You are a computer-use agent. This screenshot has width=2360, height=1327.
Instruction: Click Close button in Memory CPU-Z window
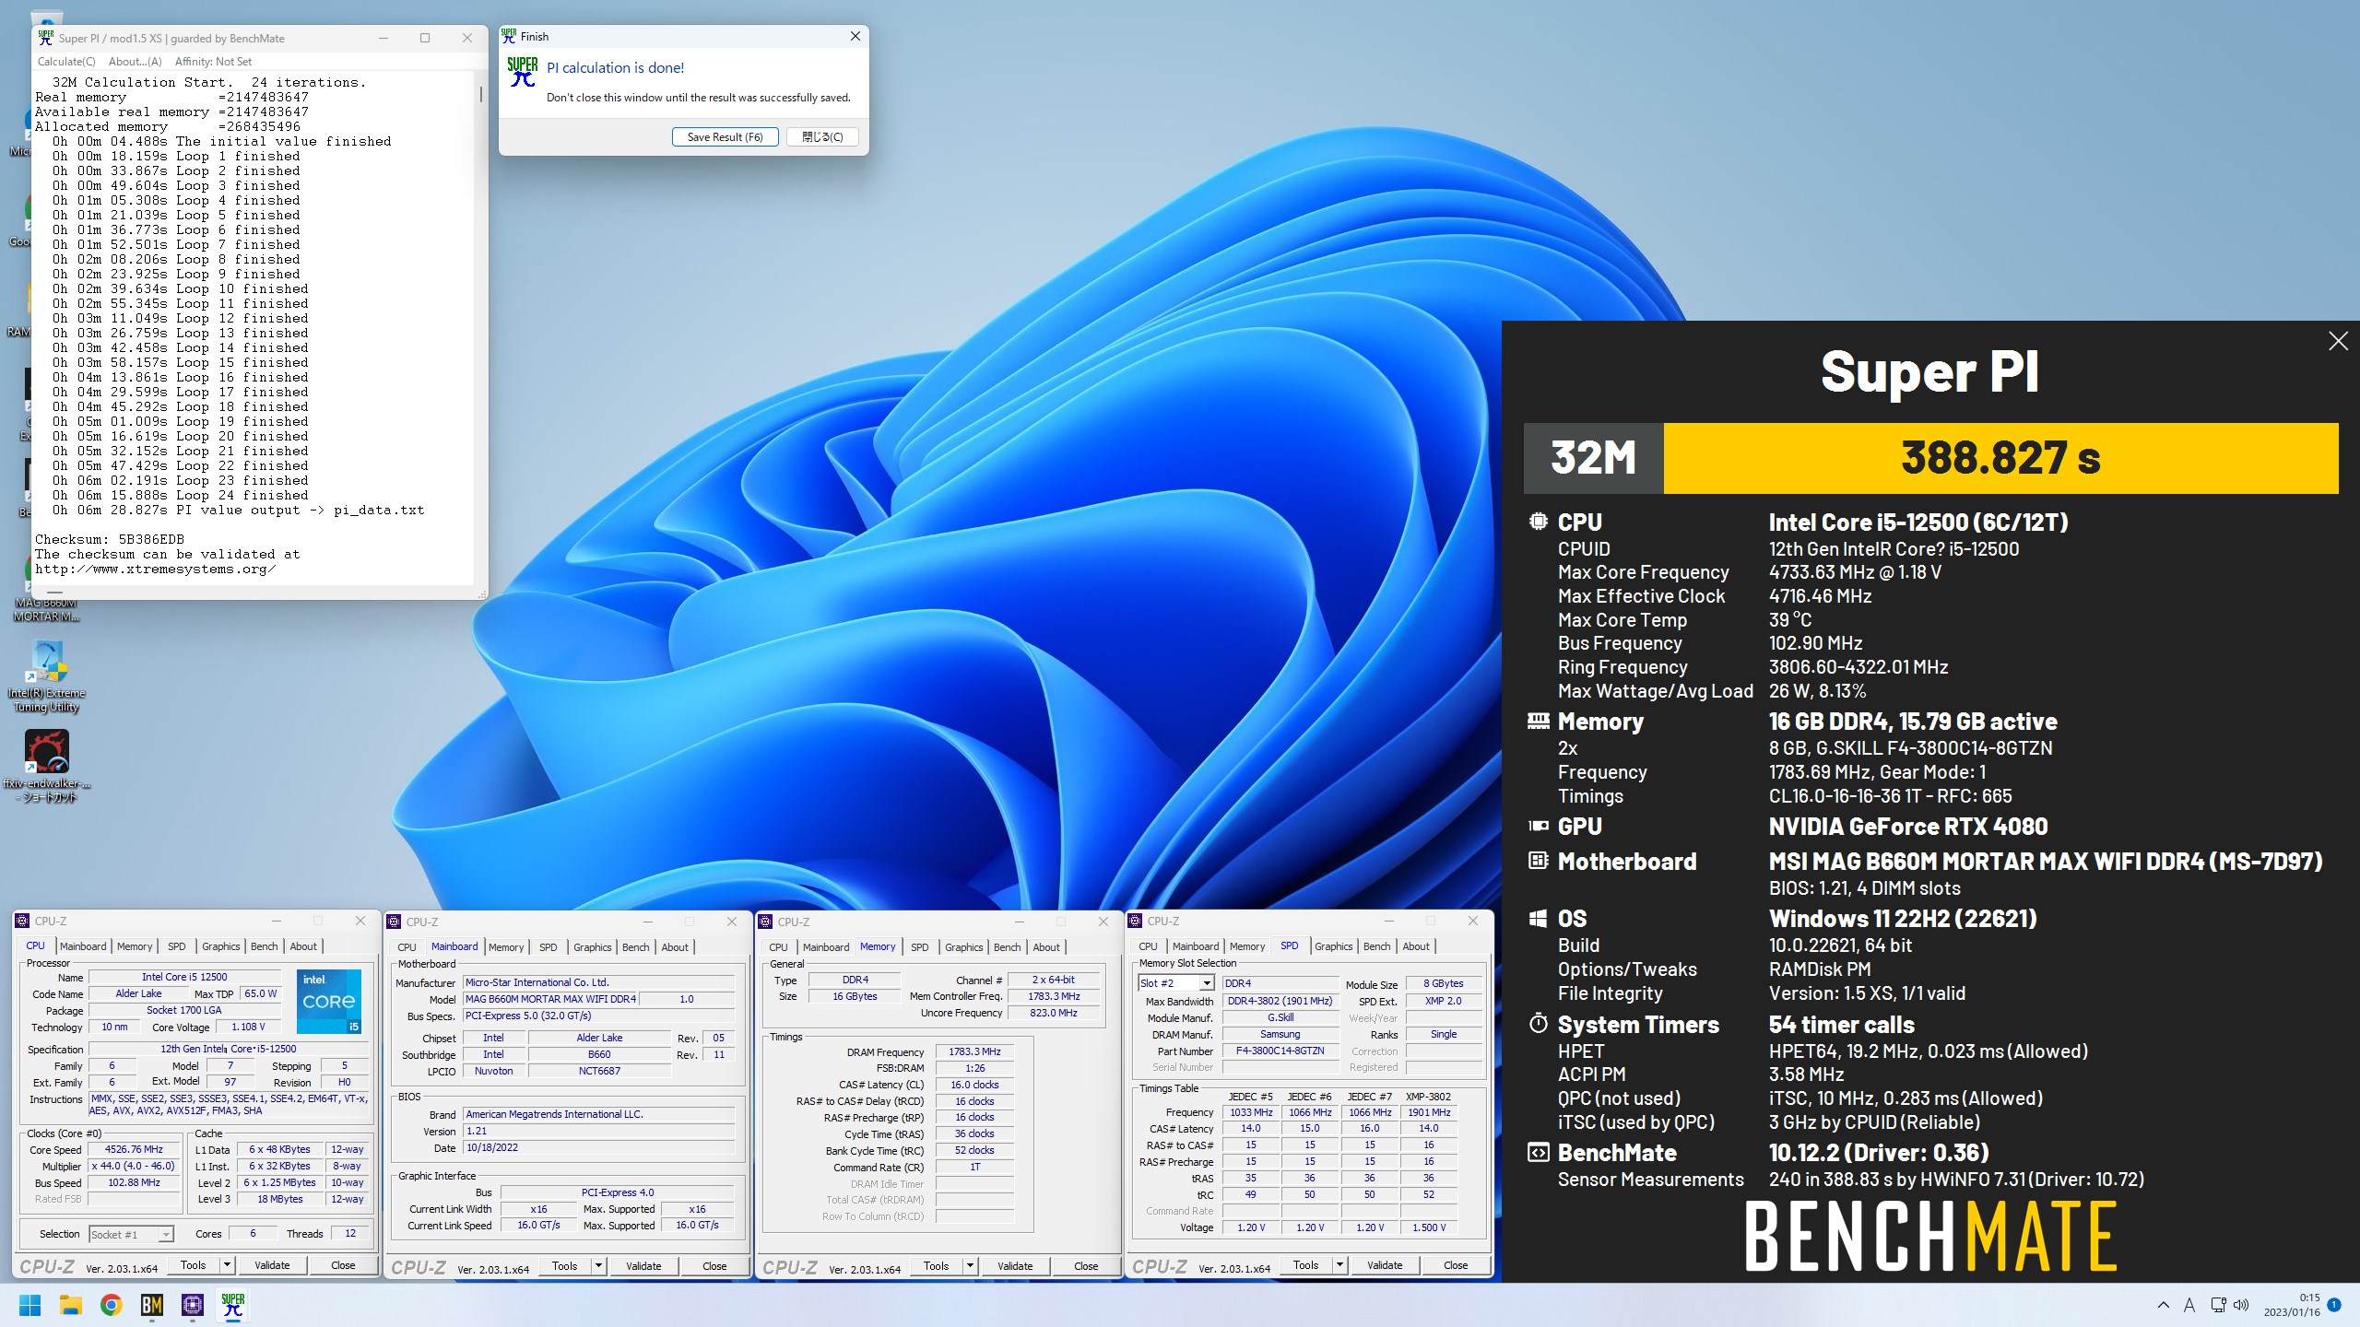coord(1086,1266)
